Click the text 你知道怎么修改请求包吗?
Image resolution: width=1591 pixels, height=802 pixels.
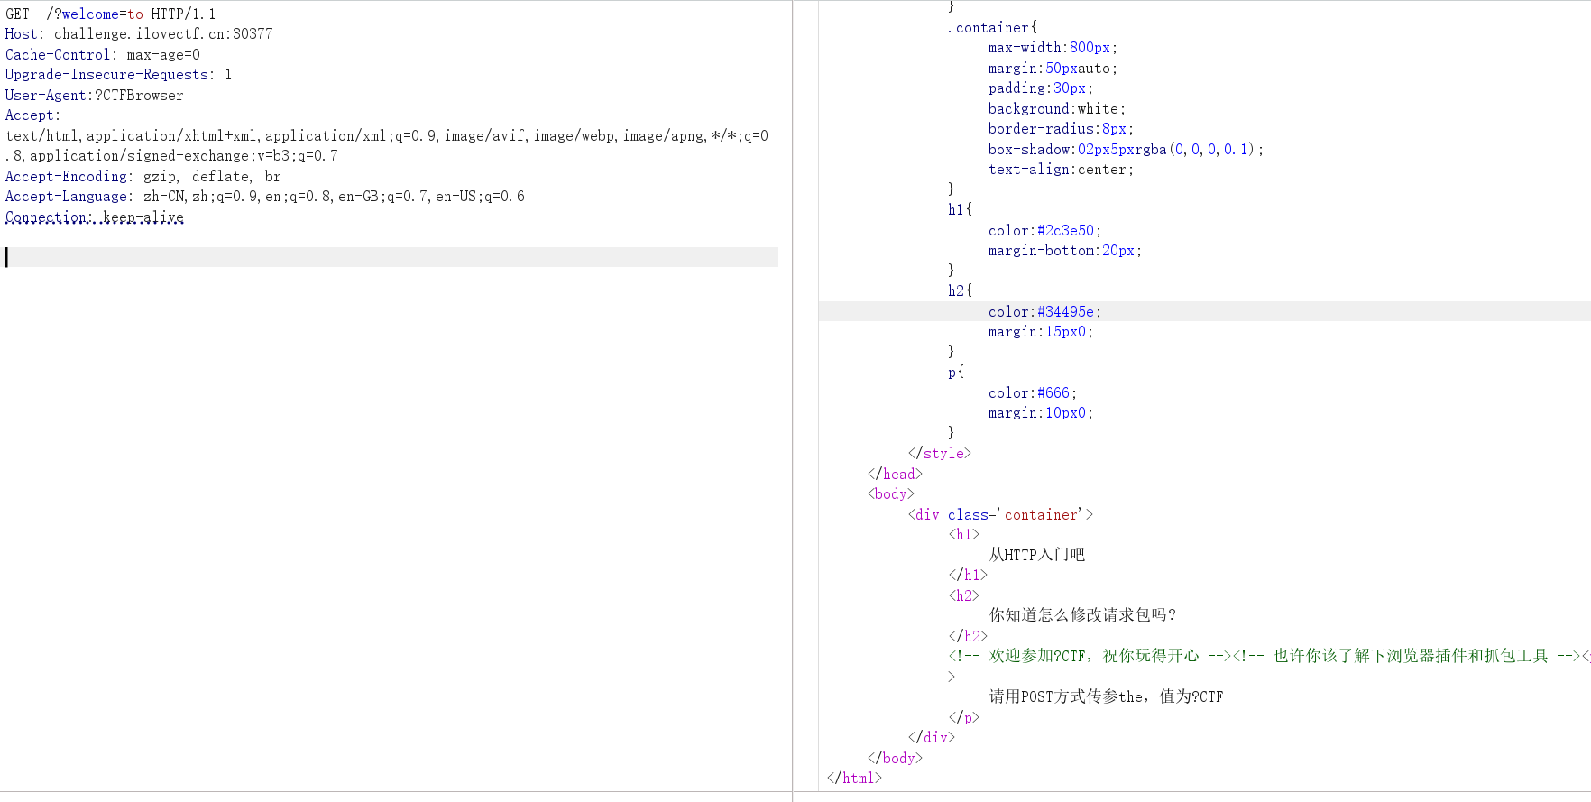coord(1082,615)
